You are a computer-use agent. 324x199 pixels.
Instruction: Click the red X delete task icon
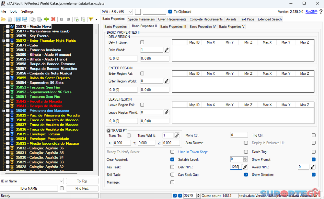click(53, 19)
